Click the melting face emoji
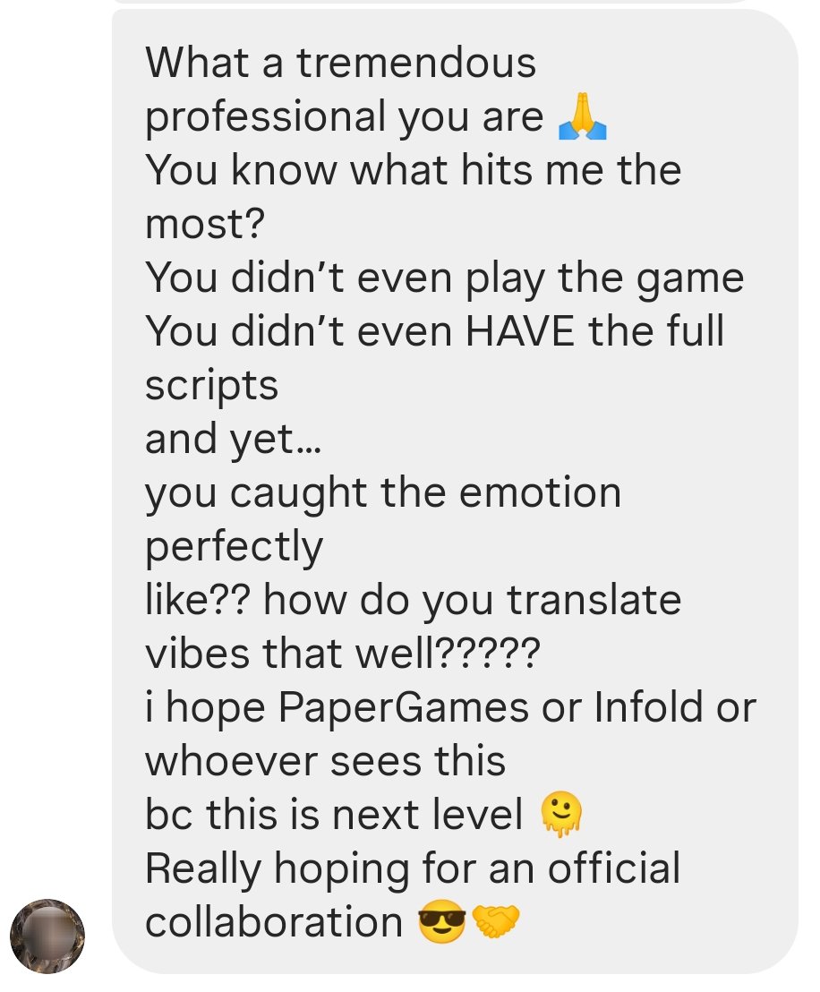The image size is (820, 992). (x=561, y=814)
